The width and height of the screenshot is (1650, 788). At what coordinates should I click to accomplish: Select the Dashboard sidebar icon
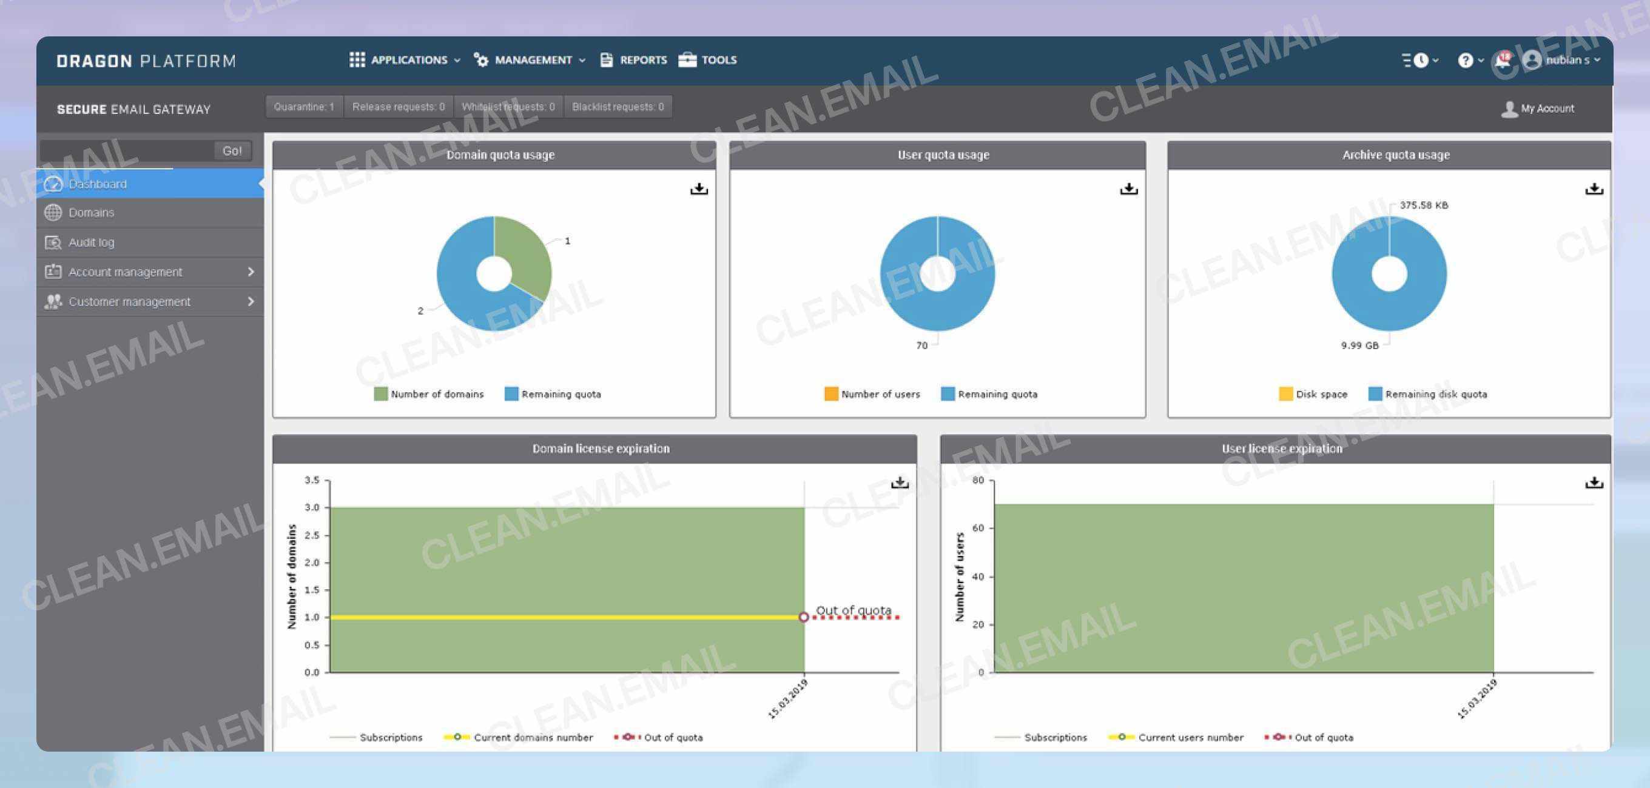tap(55, 184)
